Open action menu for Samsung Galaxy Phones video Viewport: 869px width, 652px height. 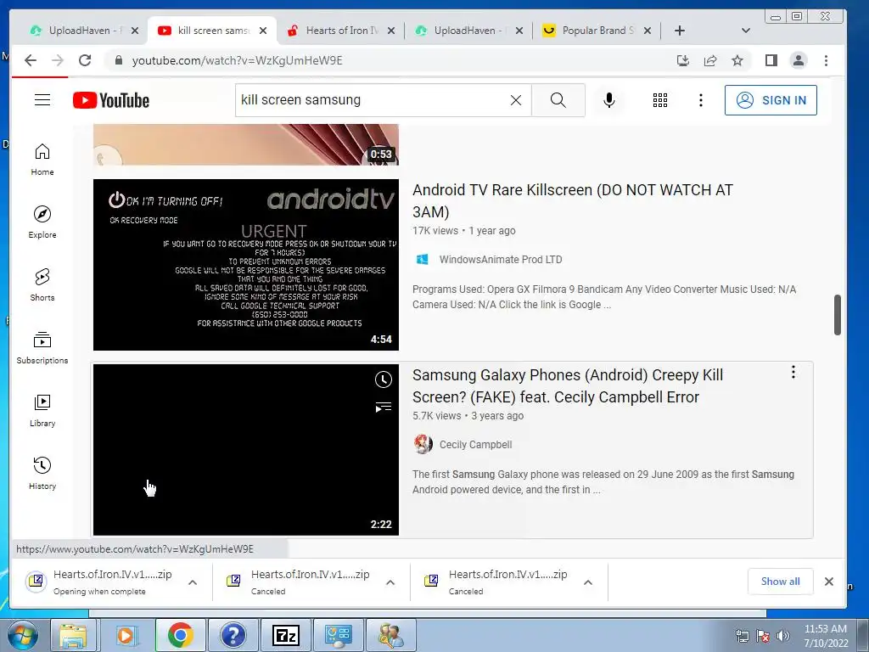click(793, 372)
